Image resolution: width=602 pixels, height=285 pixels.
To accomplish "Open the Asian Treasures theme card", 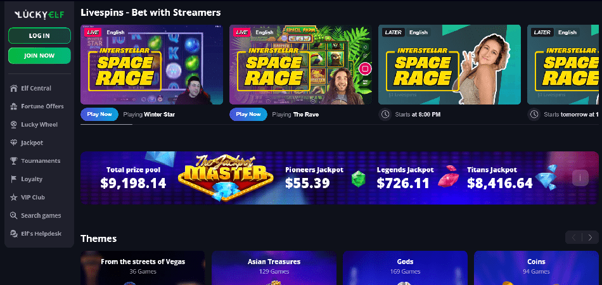I will [x=274, y=268].
